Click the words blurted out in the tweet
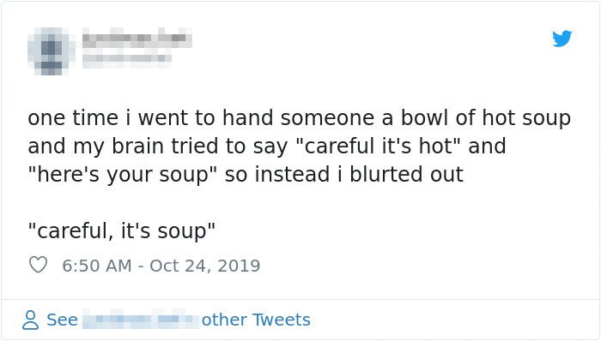 pyautogui.click(x=406, y=174)
